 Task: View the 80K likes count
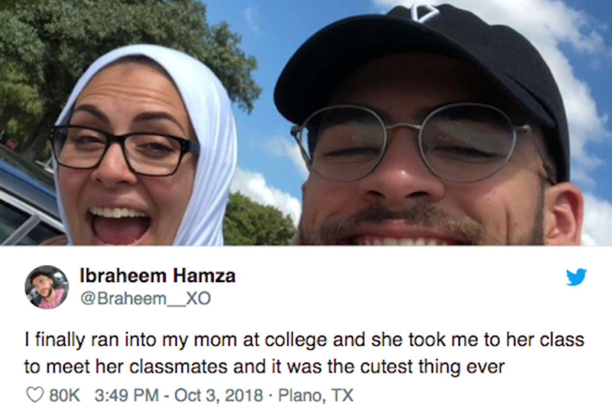(64, 395)
